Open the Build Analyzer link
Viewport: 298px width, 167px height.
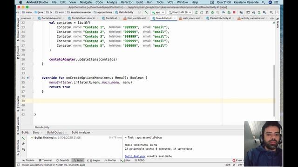[x=135, y=156]
